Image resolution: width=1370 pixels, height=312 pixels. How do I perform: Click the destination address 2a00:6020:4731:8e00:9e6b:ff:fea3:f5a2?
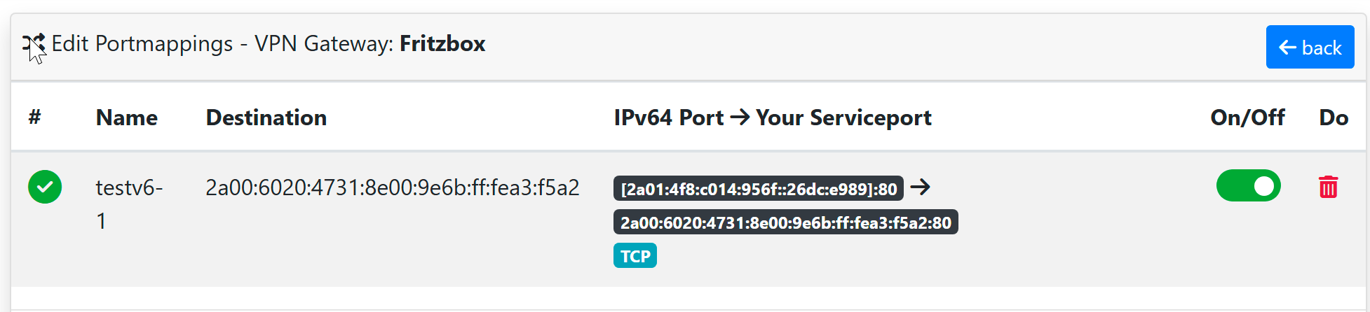[x=392, y=187]
